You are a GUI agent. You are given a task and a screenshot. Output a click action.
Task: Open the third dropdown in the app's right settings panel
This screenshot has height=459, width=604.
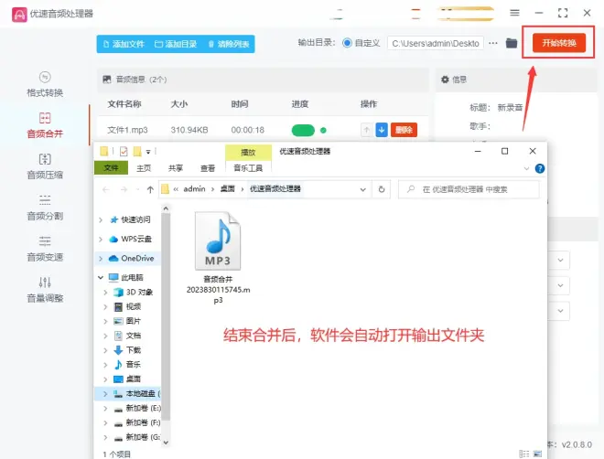(560, 311)
